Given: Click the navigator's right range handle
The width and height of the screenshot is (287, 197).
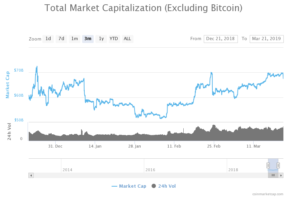Looking at the screenshot, I should (x=278, y=165).
